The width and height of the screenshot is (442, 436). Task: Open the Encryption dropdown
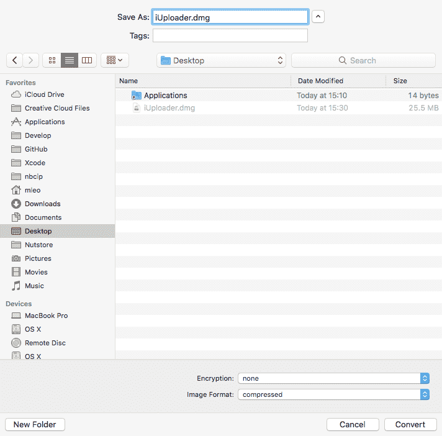coord(333,378)
